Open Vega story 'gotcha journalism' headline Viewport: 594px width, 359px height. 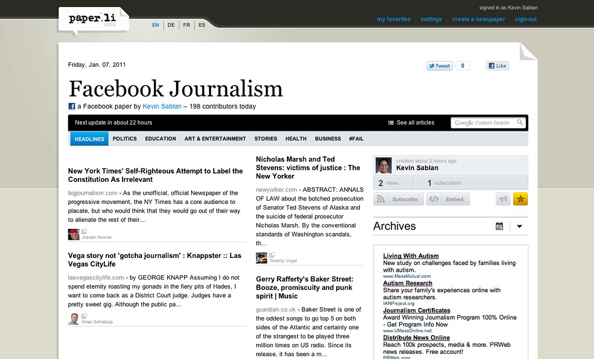pyautogui.click(x=154, y=260)
